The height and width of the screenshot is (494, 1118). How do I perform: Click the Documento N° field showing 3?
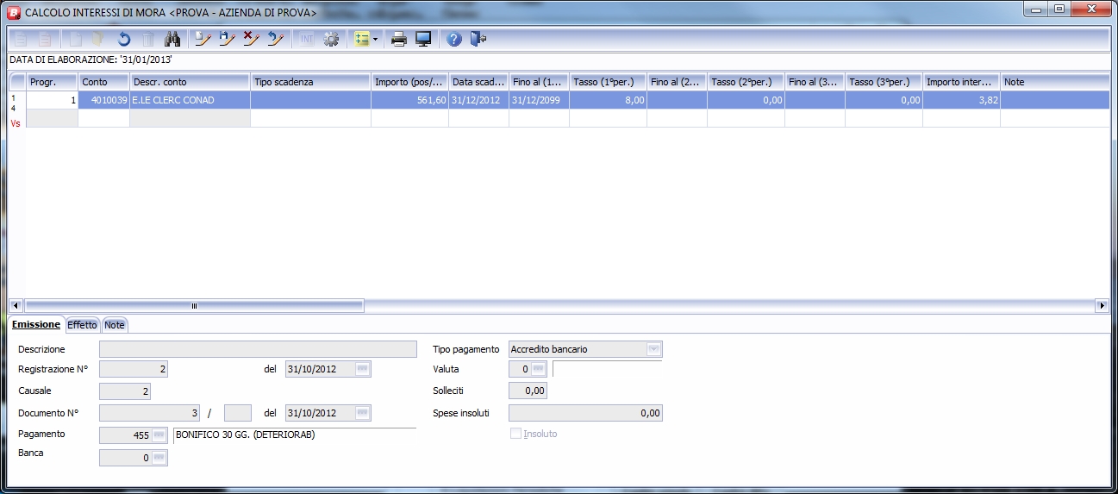(150, 412)
